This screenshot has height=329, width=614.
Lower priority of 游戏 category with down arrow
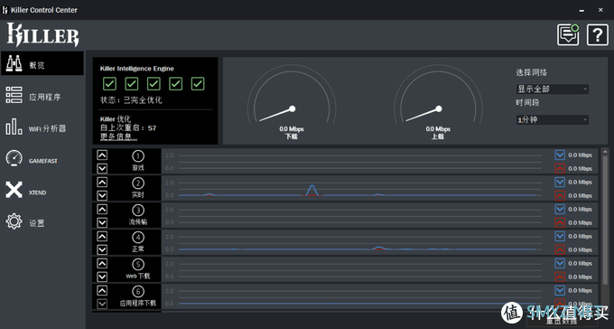[102, 168]
